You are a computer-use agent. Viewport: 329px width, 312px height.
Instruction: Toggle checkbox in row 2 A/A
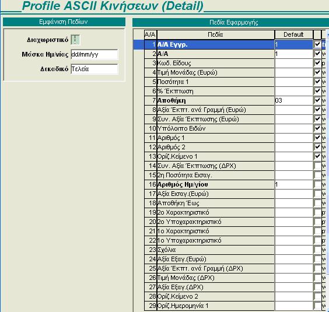317,54
